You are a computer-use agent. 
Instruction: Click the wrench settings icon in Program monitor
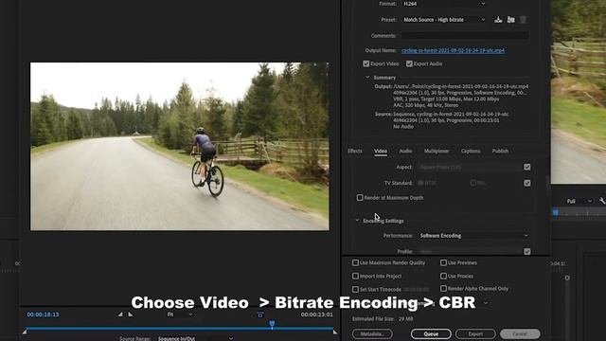click(602, 201)
